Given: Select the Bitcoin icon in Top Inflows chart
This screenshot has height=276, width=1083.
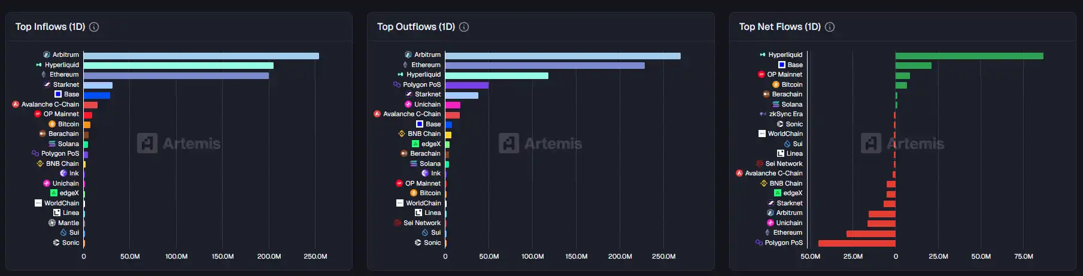Looking at the screenshot, I should point(52,124).
